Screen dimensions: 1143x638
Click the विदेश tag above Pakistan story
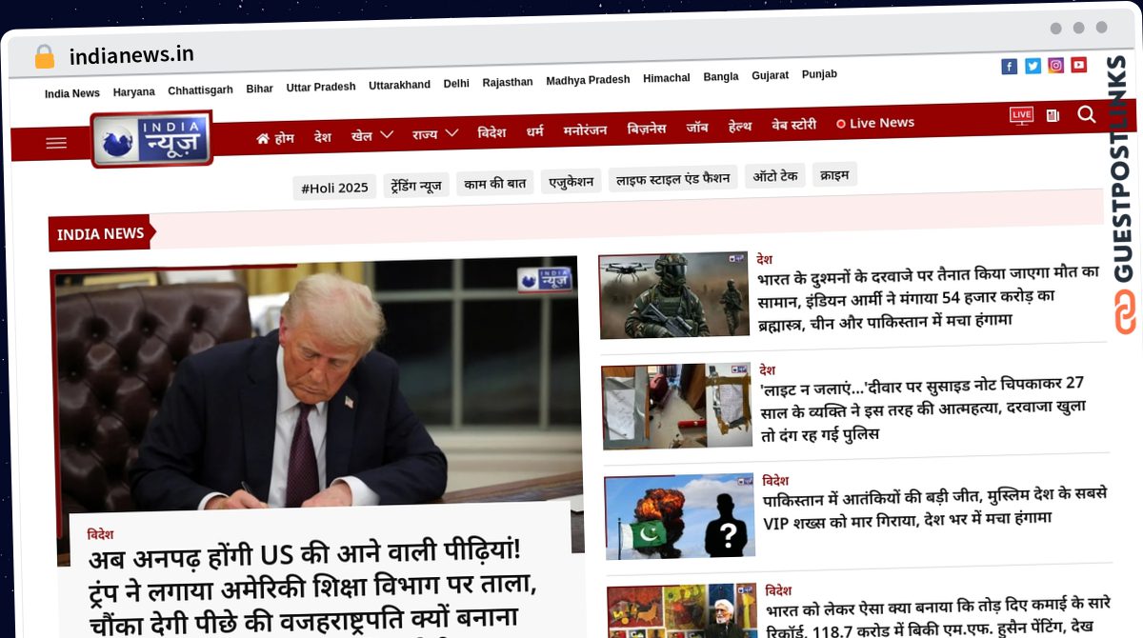pyautogui.click(x=775, y=480)
